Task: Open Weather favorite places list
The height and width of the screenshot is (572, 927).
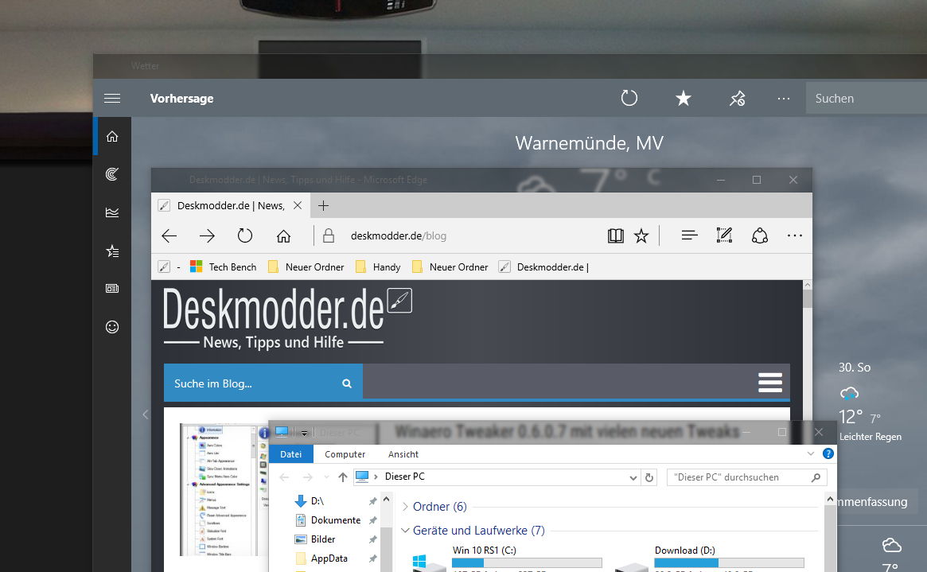Action: point(112,251)
